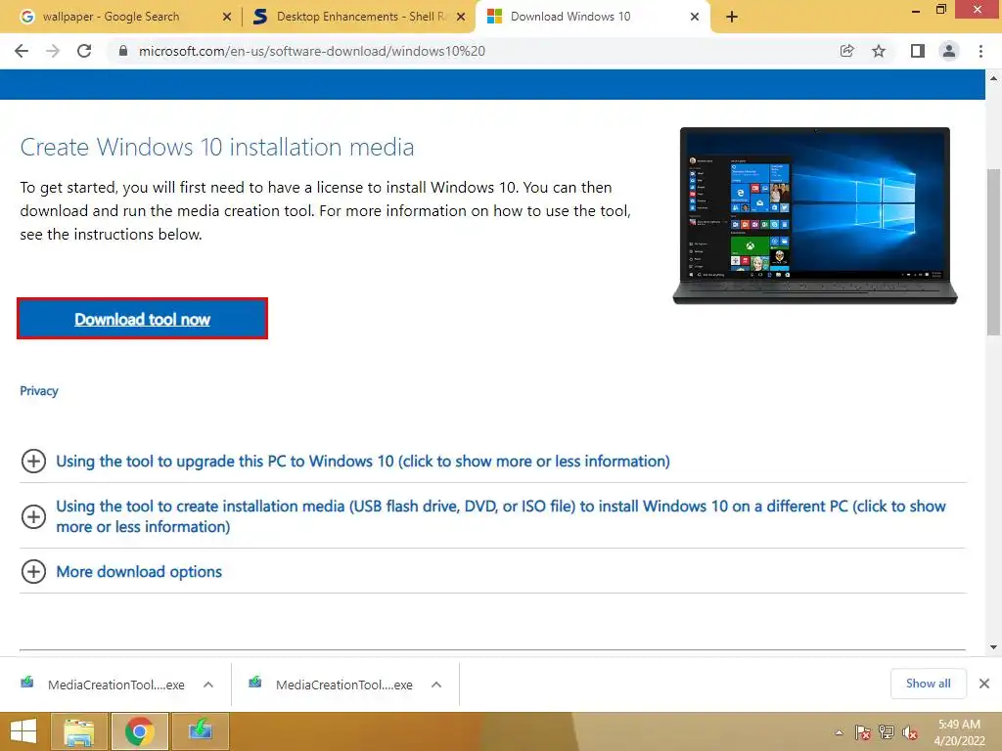Expand create installation media section plus icon
This screenshot has height=751, width=1002.
click(x=33, y=516)
